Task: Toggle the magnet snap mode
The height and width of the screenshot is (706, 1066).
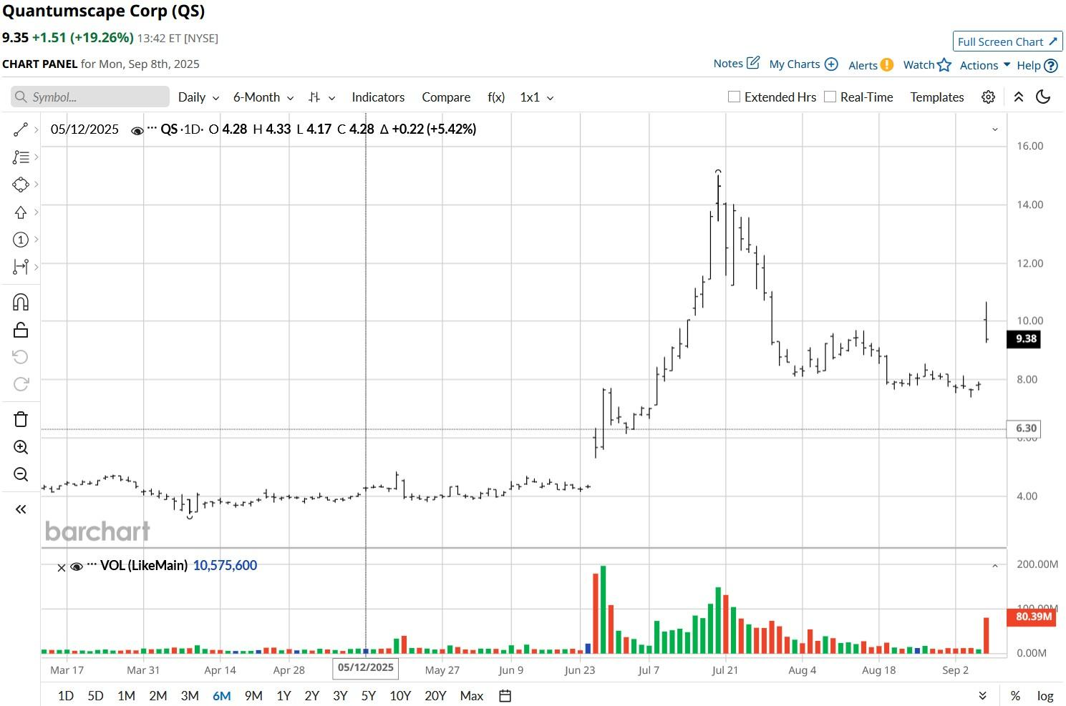Action: coord(21,303)
